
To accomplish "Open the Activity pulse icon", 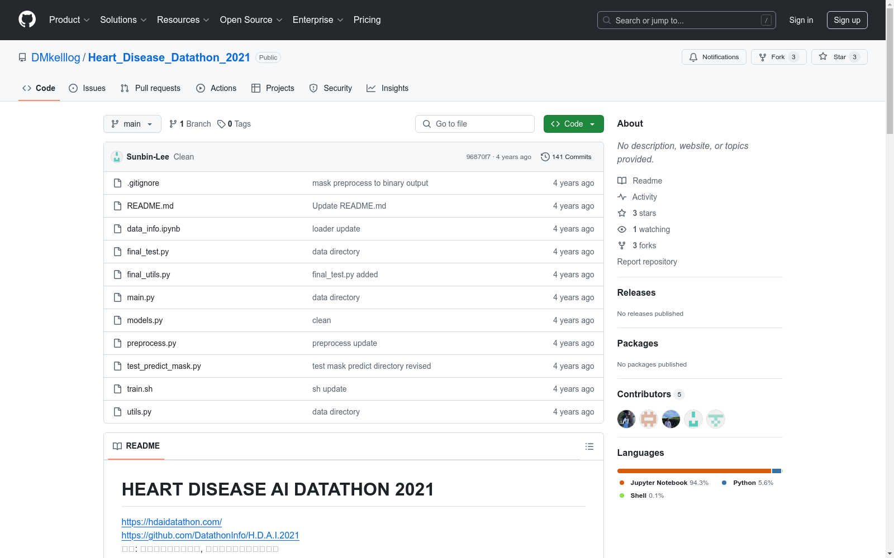I will [622, 197].
